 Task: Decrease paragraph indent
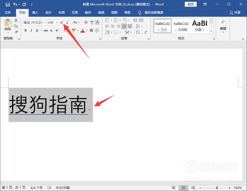(135, 20)
